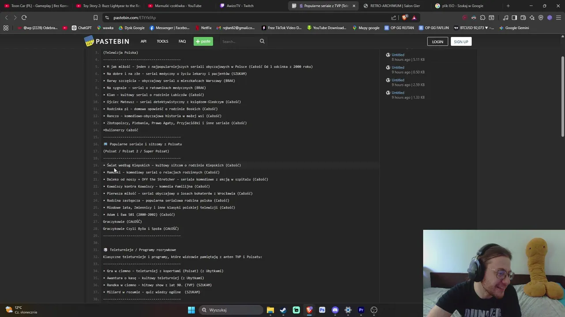565x317 pixels.
Task: Click the weather widget in the taskbar
Action: point(20,310)
